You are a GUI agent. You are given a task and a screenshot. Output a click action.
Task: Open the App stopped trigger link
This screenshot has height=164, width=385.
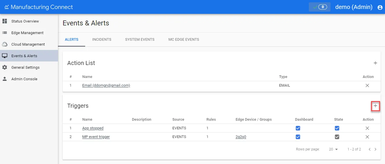[93, 128]
